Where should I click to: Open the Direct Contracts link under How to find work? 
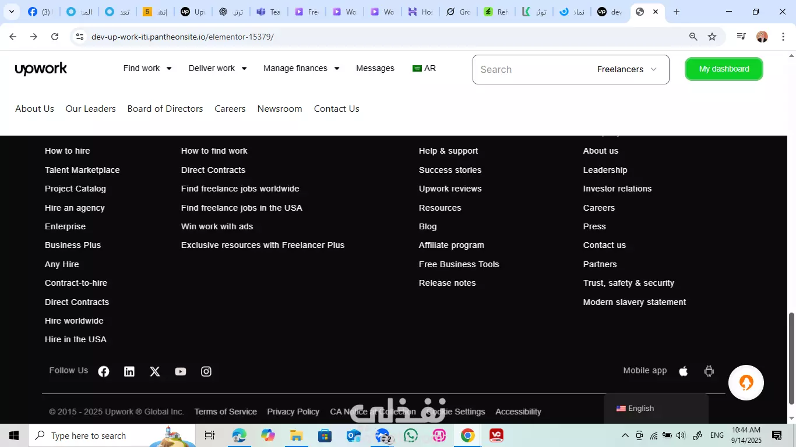213,170
